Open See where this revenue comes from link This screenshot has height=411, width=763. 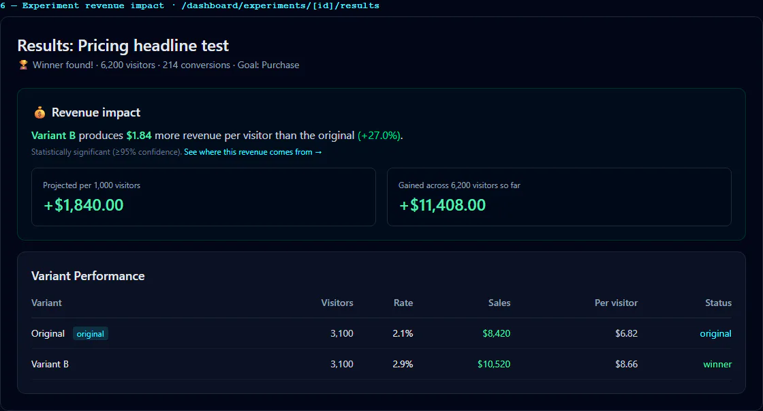click(253, 152)
